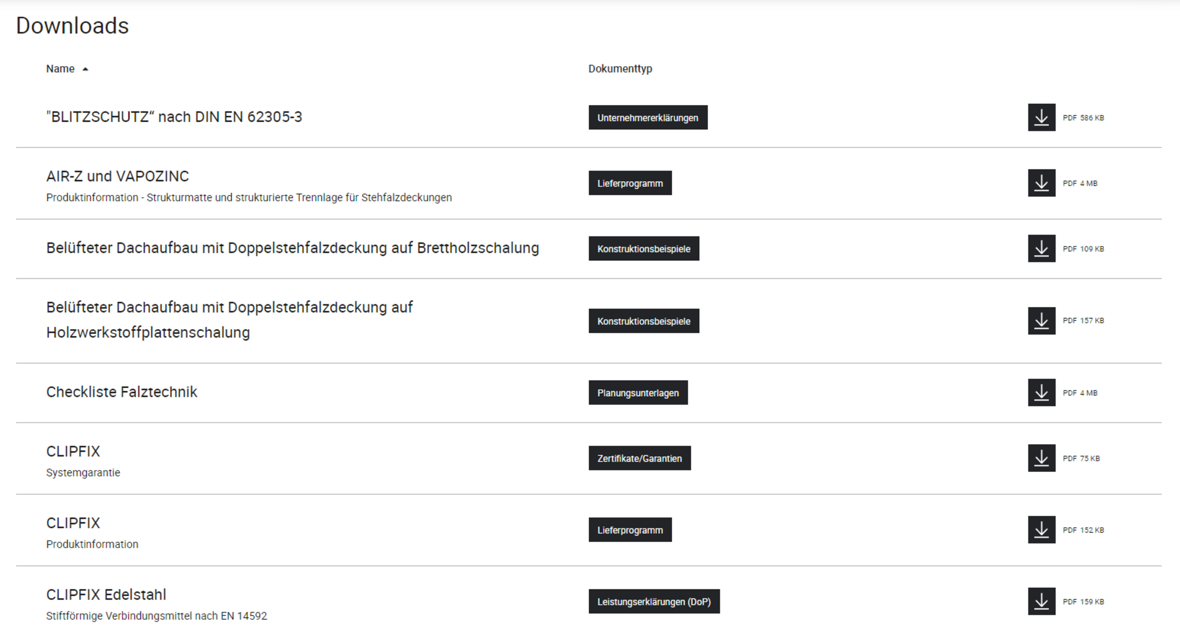Click the Dokumenttyp column header
1180x628 pixels.
pos(620,69)
